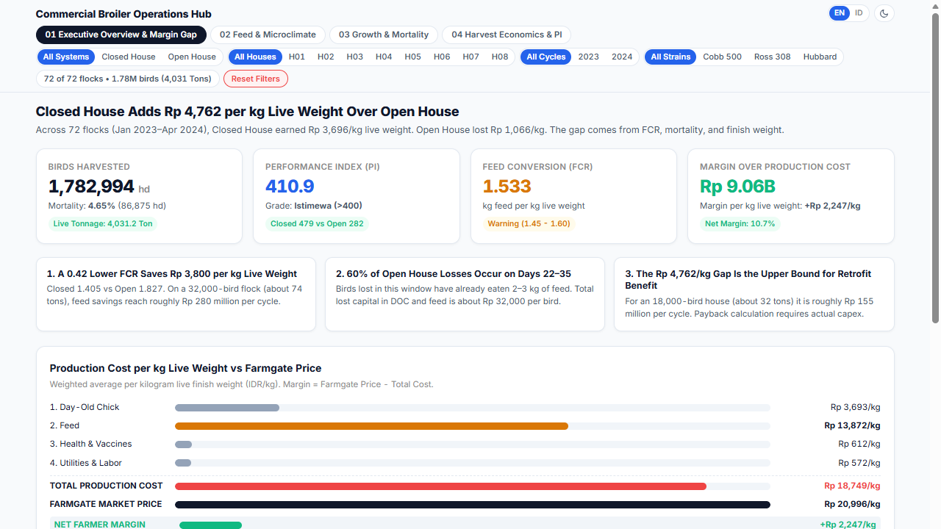Show only house H05
Viewport: 941px width, 529px height.
(x=413, y=57)
